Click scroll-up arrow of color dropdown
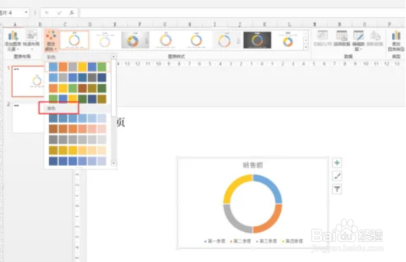This screenshot has height=262, width=406. (114, 57)
